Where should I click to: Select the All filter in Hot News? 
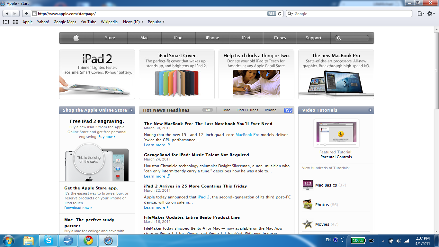click(x=208, y=110)
